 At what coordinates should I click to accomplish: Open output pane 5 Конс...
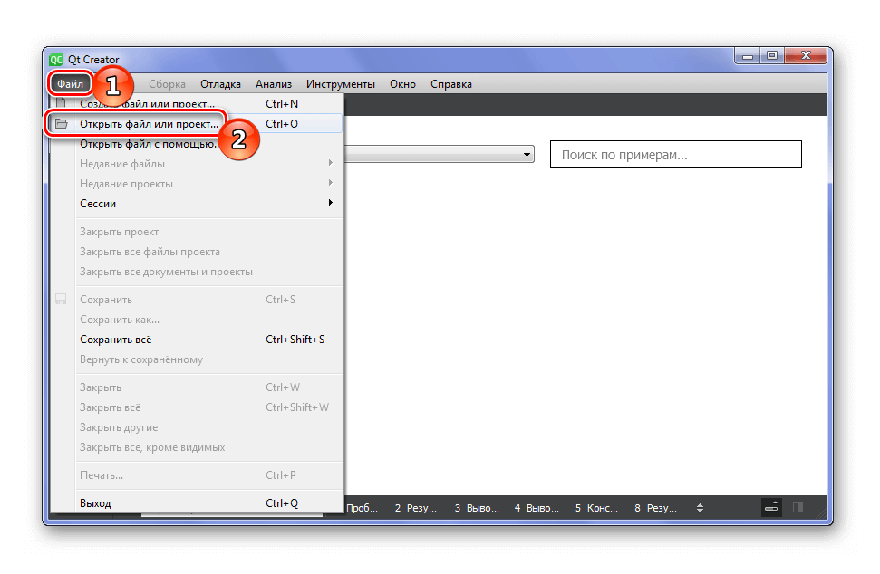tap(596, 508)
